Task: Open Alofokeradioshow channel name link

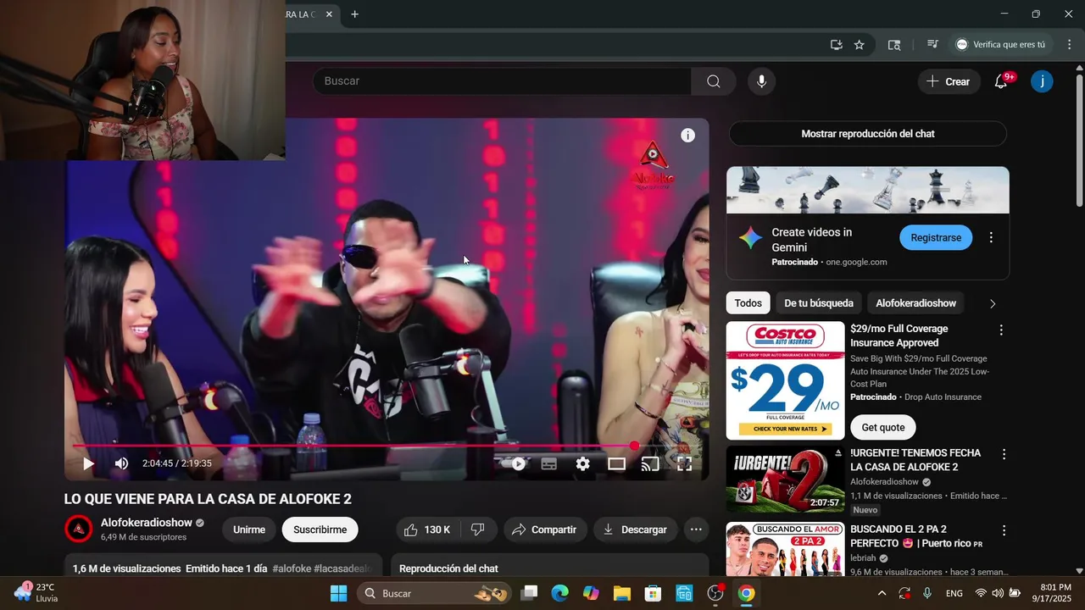Action: (x=147, y=523)
